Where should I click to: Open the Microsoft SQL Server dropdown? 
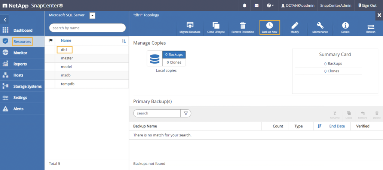pyautogui.click(x=92, y=16)
